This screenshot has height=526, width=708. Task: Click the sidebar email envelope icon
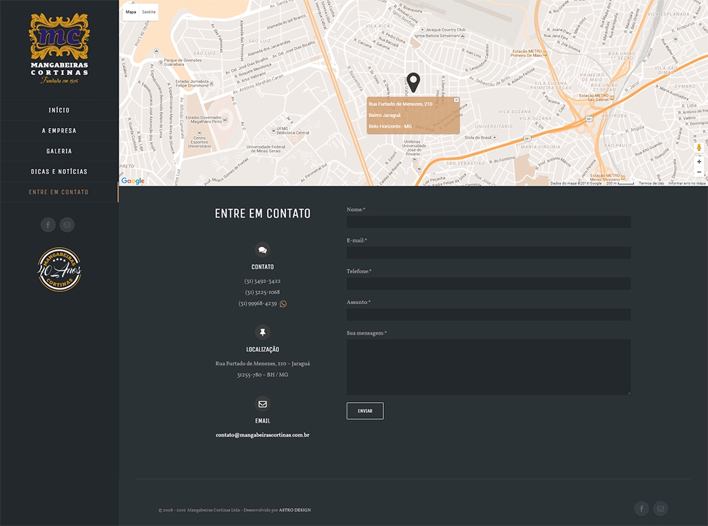[67, 225]
